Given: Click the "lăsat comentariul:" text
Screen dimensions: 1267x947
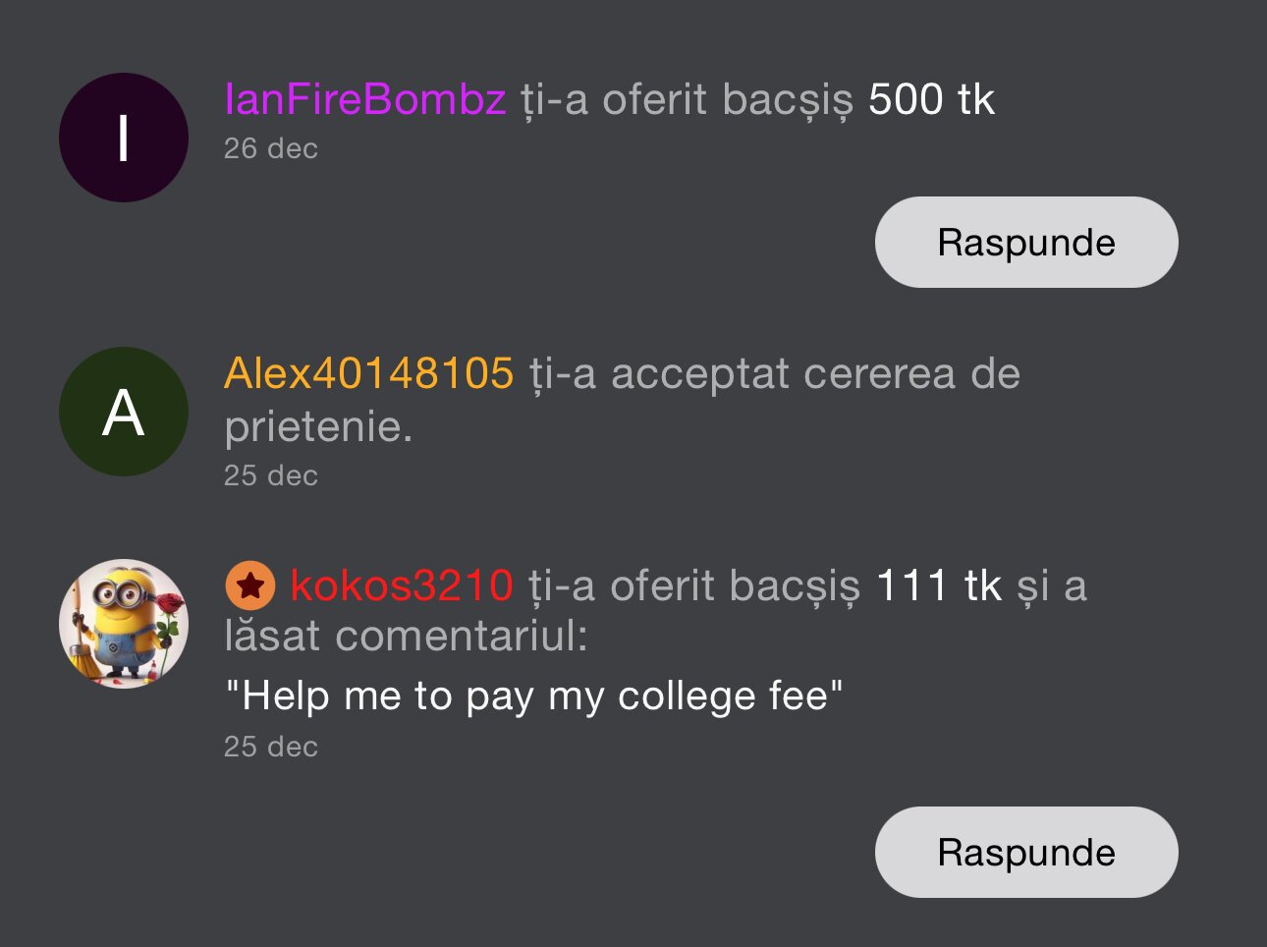Looking at the screenshot, I should 406,637.
